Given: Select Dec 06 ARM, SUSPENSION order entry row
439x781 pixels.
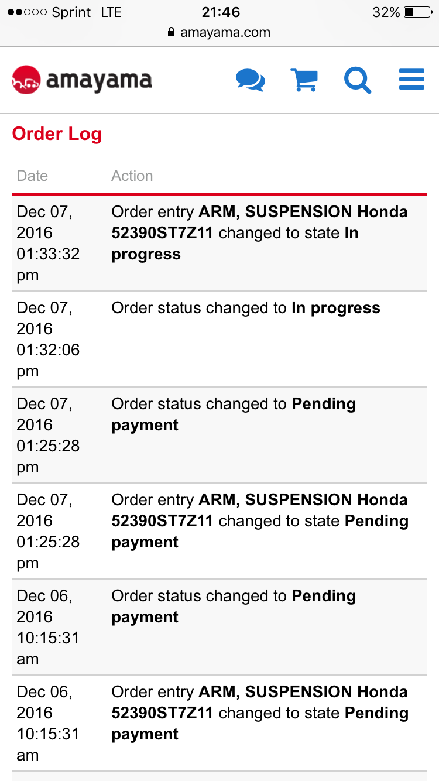Looking at the screenshot, I should [260, 713].
